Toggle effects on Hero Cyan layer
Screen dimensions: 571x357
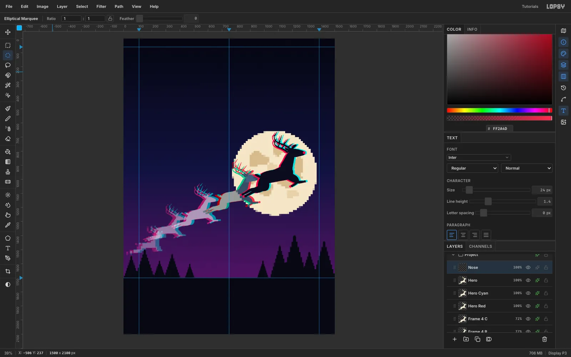(x=537, y=293)
